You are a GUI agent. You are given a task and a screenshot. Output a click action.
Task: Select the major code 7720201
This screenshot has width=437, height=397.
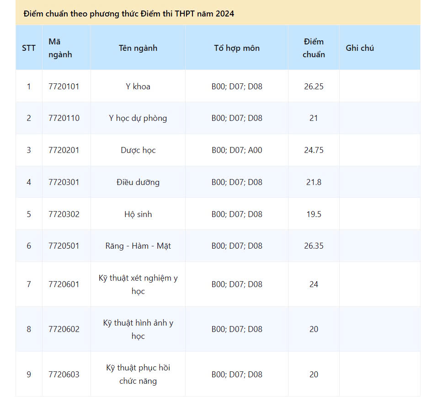(x=64, y=150)
